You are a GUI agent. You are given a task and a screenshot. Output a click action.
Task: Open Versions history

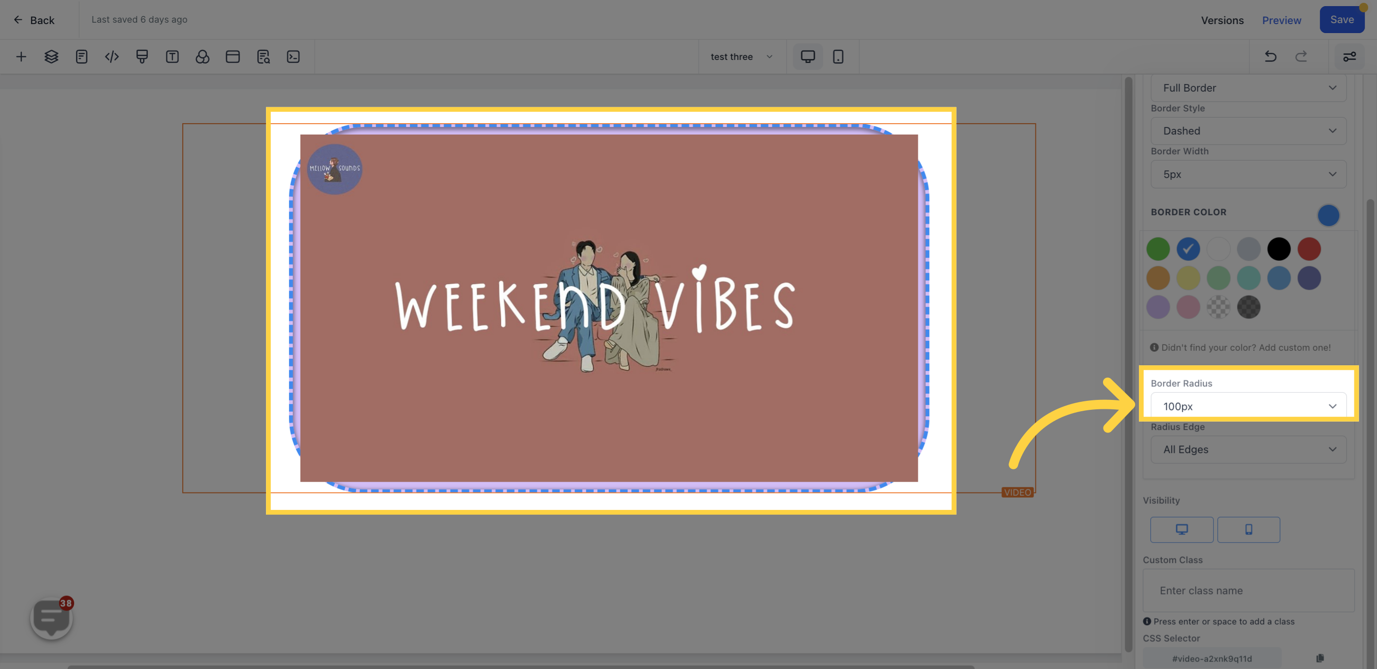tap(1222, 20)
